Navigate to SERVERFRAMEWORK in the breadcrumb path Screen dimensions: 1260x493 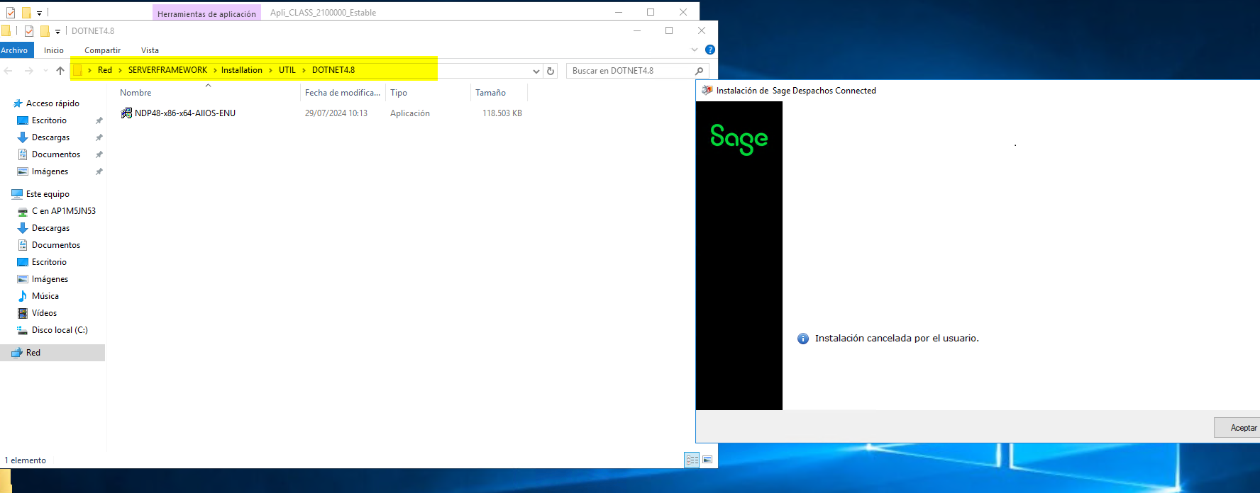pos(167,70)
